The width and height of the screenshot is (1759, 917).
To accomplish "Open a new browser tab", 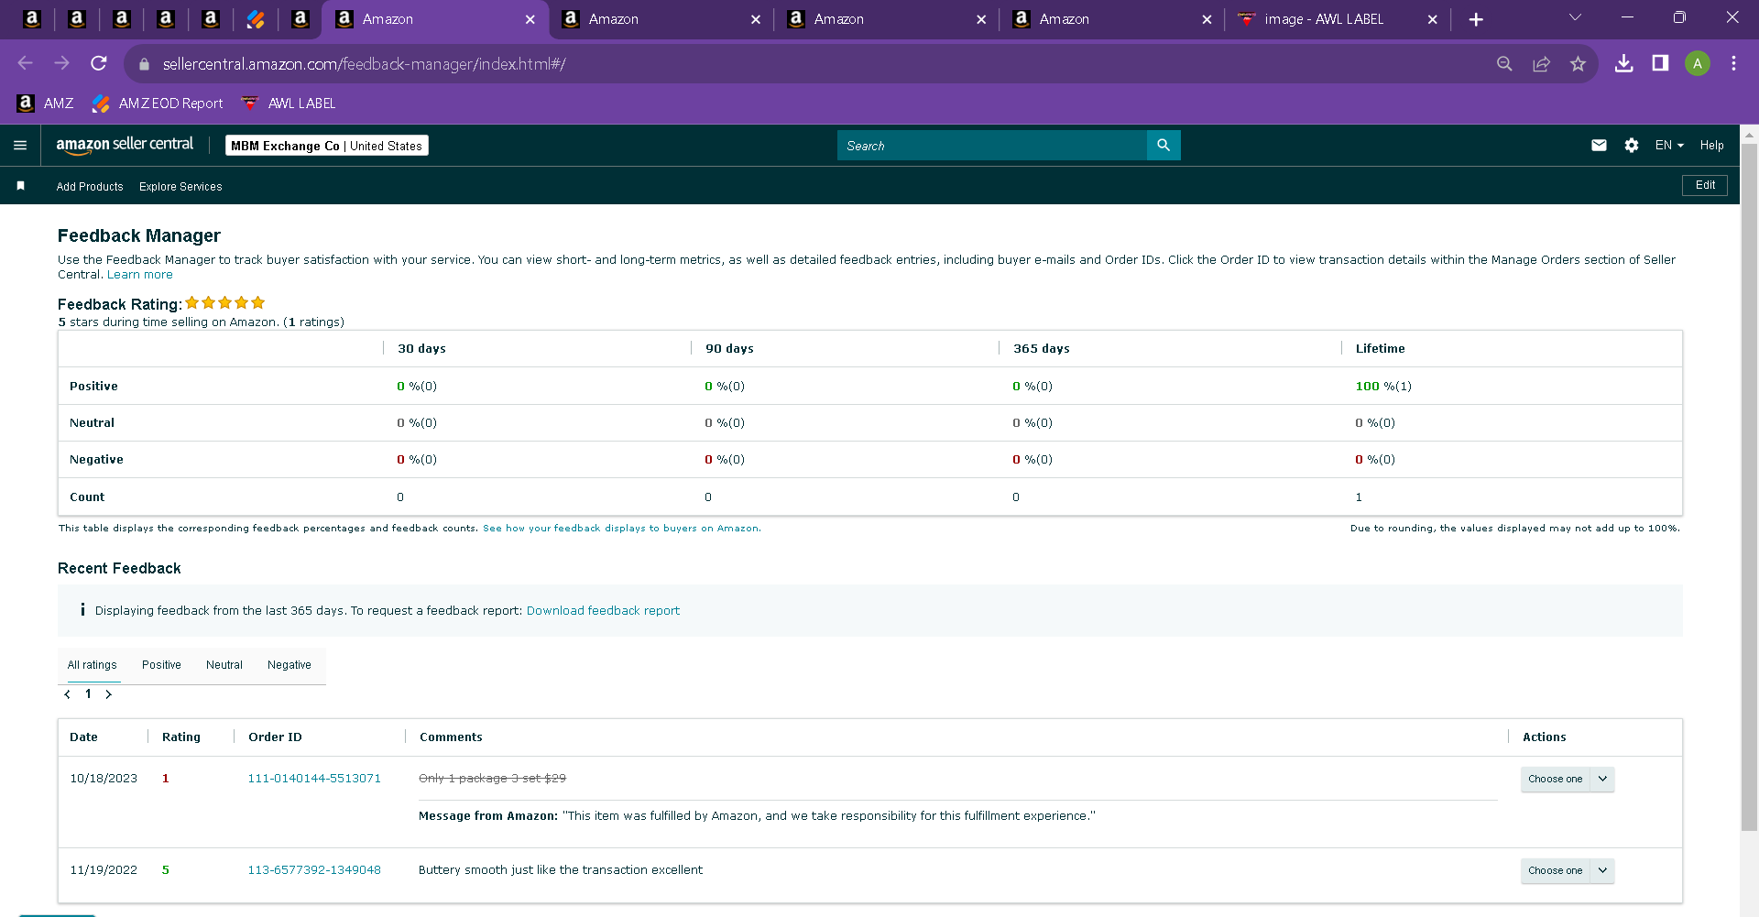I will tap(1476, 19).
